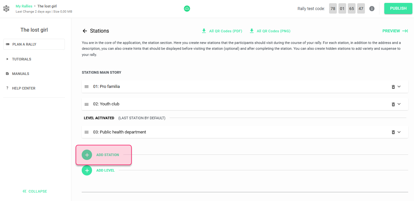Go to My Rallies breadcrumb
414x201 pixels.
coord(24,6)
